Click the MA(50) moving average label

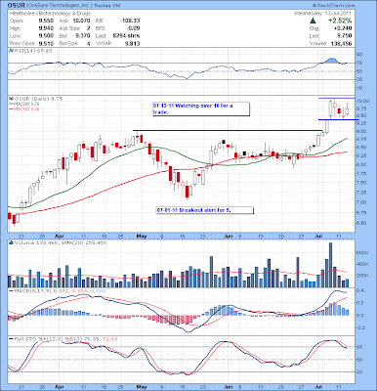(26, 109)
